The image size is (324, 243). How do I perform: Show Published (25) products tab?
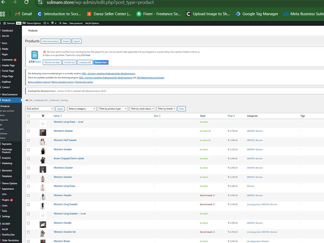(41, 100)
